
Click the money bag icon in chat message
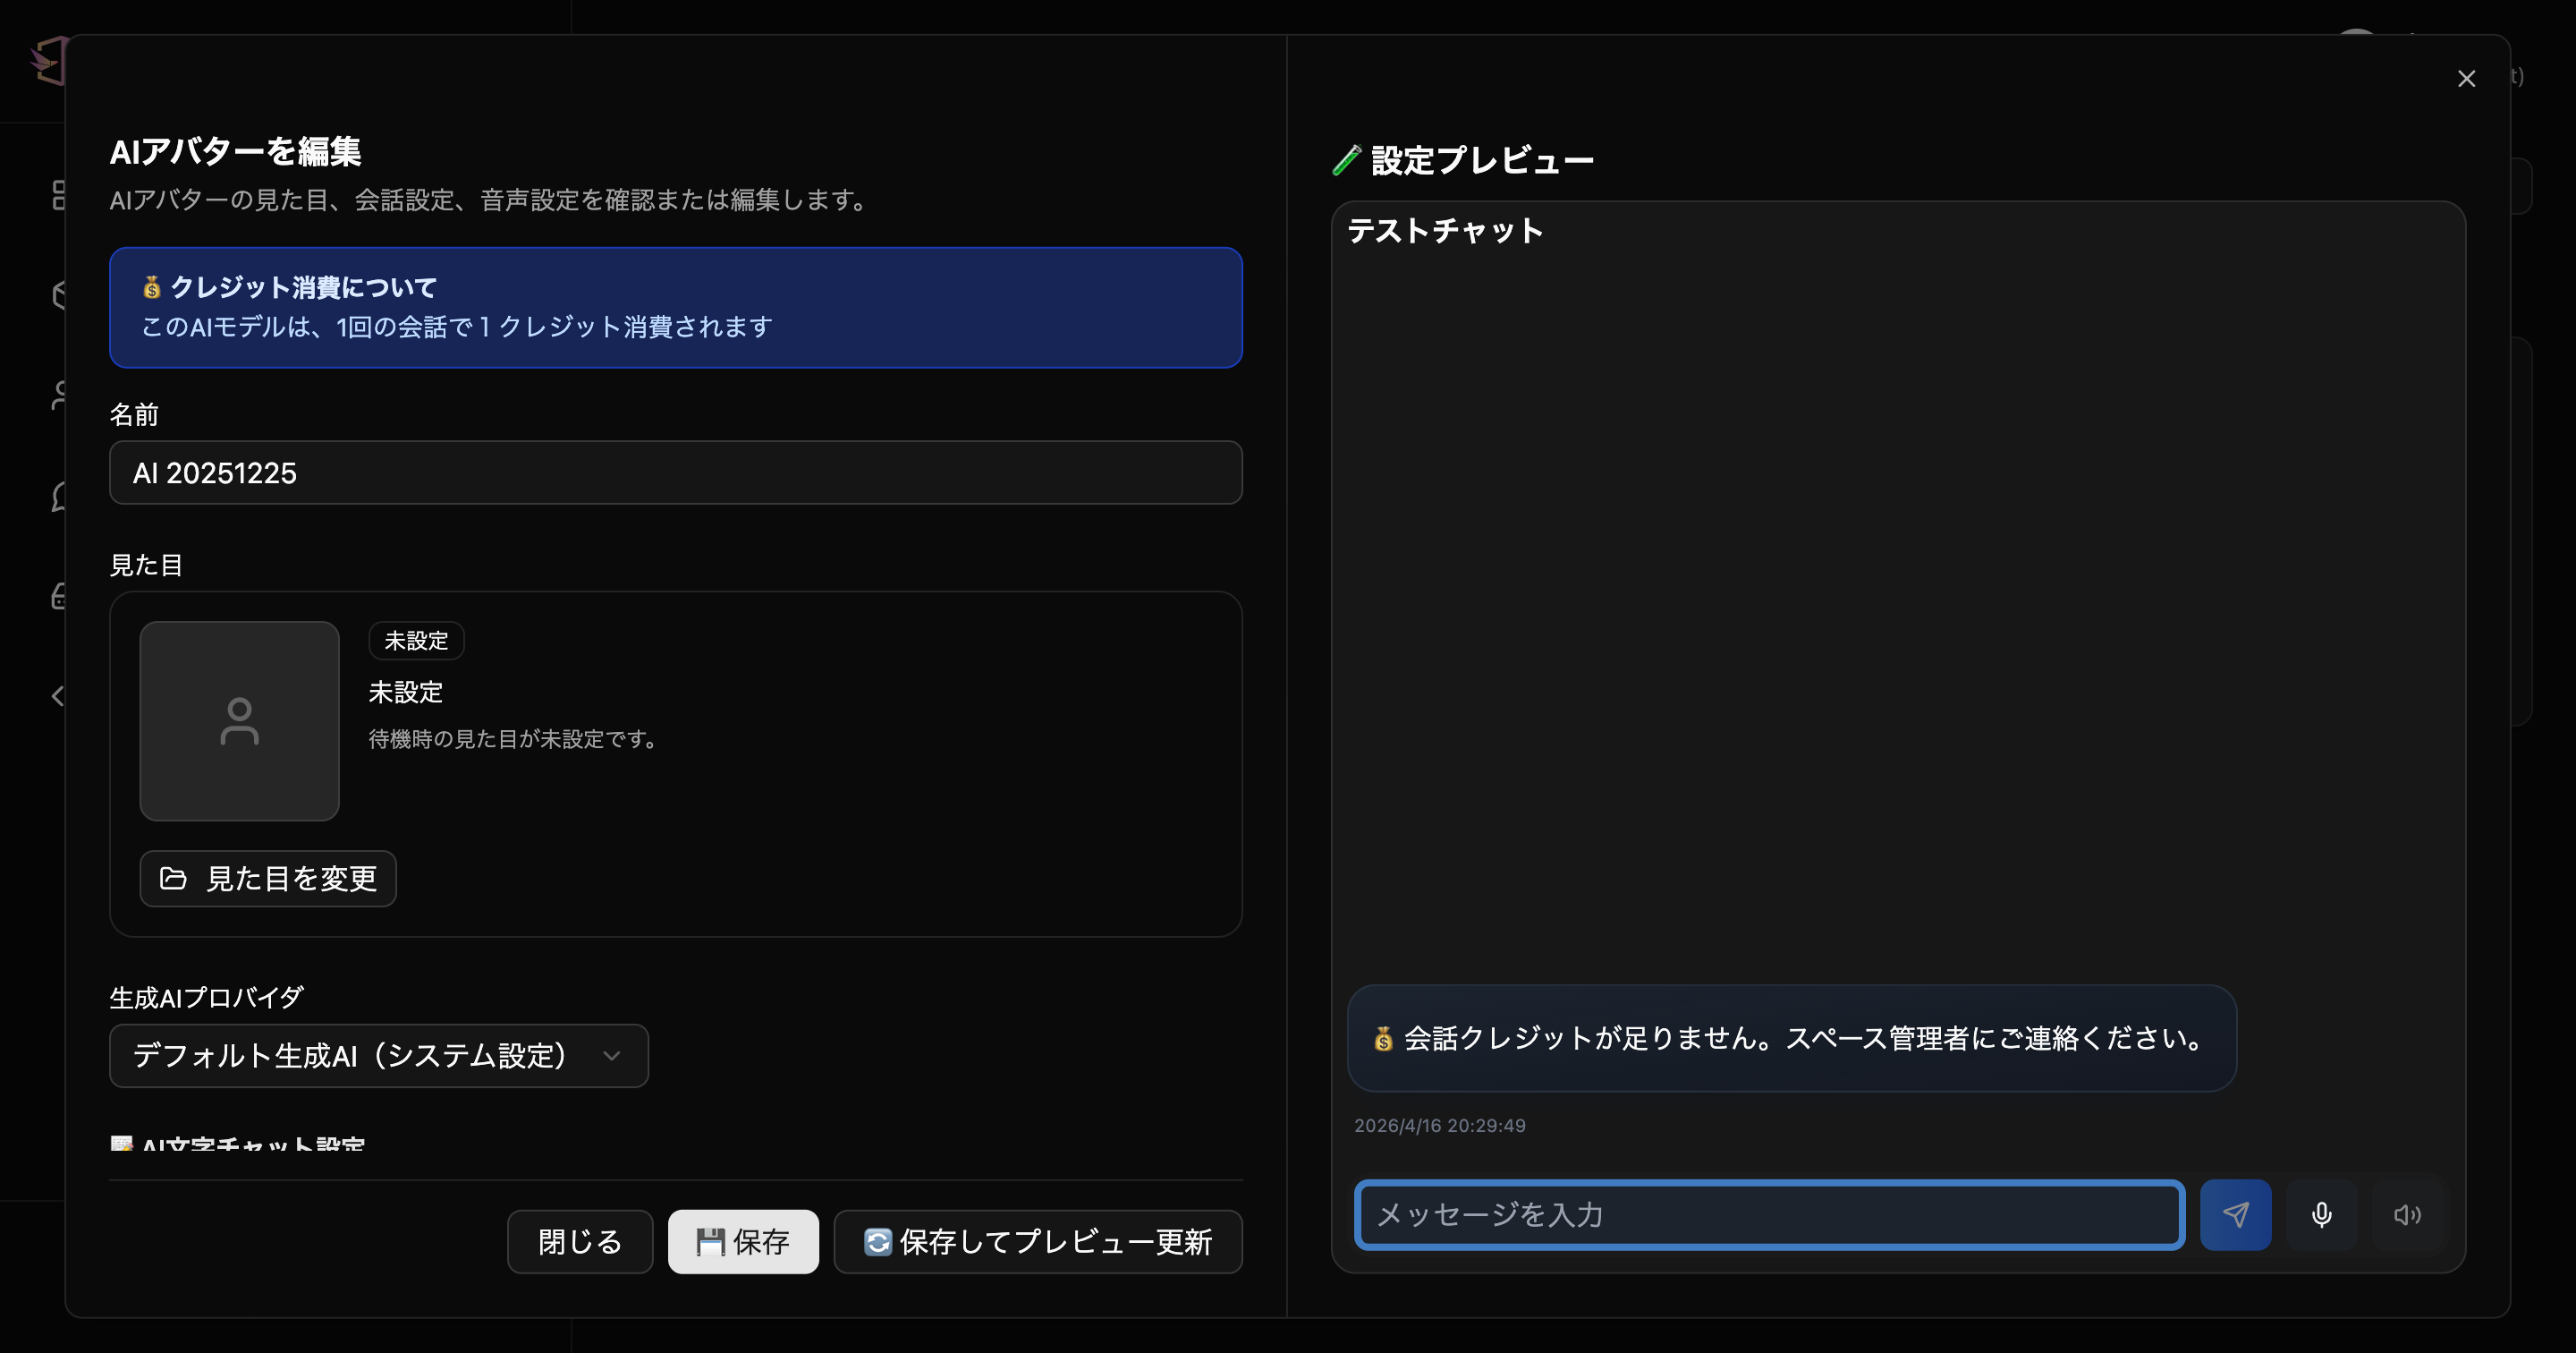point(1383,1039)
